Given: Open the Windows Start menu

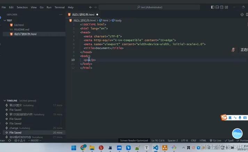Looking at the screenshot, I should coord(74,148).
